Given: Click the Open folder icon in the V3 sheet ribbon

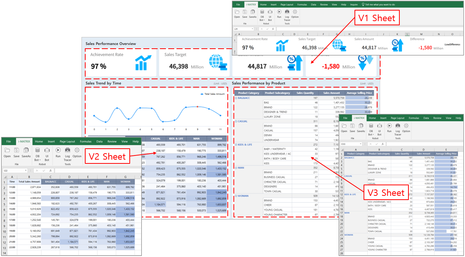Looking at the screenshot, I should [x=344, y=126].
